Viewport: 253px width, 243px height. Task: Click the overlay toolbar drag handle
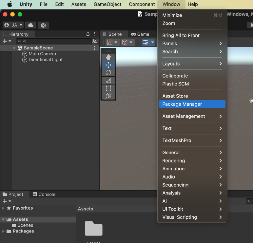108,51
